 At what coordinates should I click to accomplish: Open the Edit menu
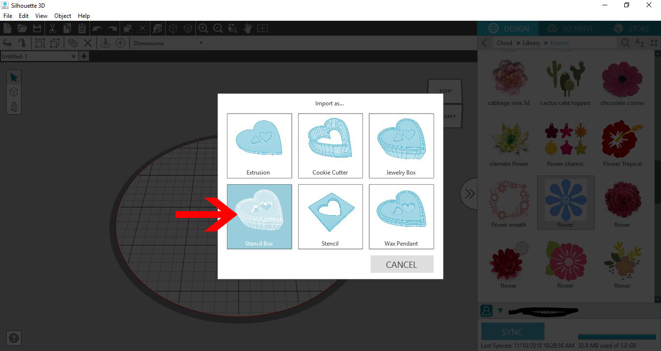point(24,16)
